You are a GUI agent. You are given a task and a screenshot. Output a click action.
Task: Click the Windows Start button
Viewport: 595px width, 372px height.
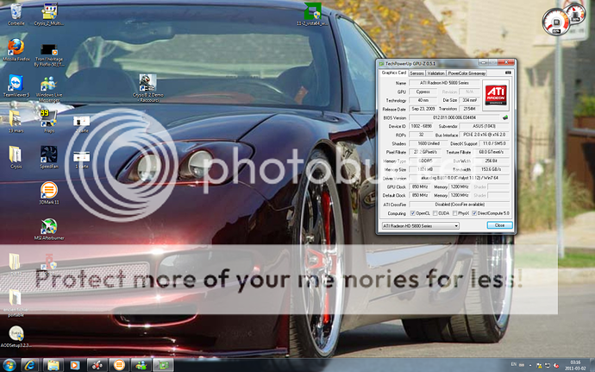coord(10,365)
